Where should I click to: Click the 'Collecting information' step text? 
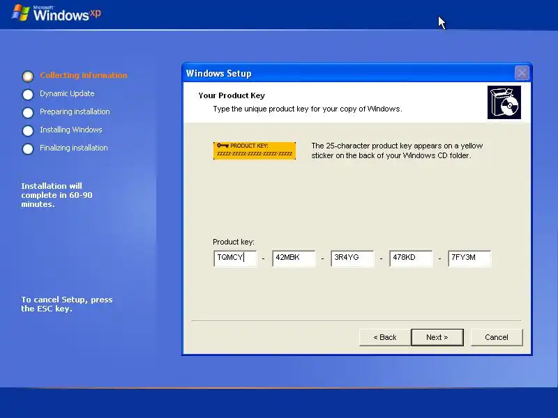click(84, 75)
